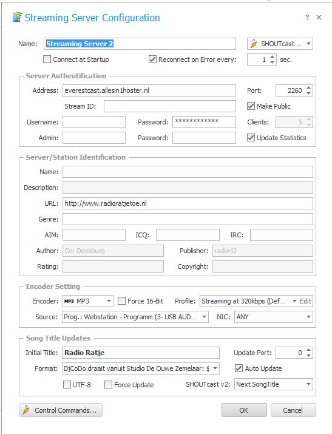The height and width of the screenshot is (434, 332).
Task: Open the NIC ANY dropdown
Action: (274, 317)
